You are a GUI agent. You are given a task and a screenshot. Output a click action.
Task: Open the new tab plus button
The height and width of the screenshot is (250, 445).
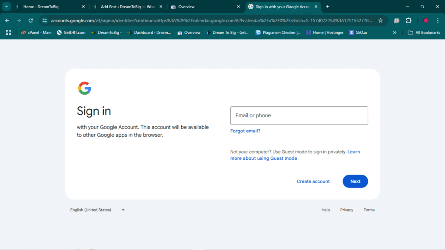tap(328, 7)
